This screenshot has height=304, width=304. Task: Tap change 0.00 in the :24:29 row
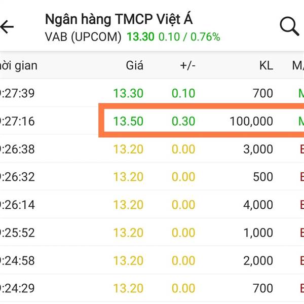point(183,288)
